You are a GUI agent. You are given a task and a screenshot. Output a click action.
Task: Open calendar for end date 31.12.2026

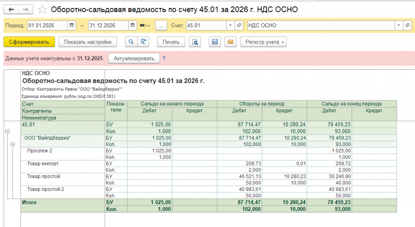[x=133, y=26]
